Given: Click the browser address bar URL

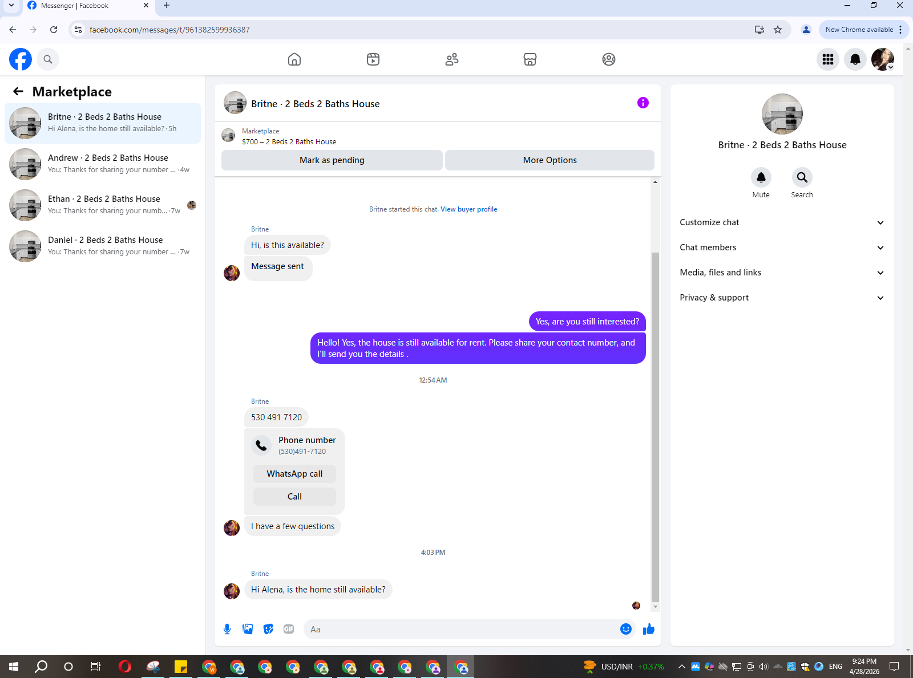Looking at the screenshot, I should (169, 30).
